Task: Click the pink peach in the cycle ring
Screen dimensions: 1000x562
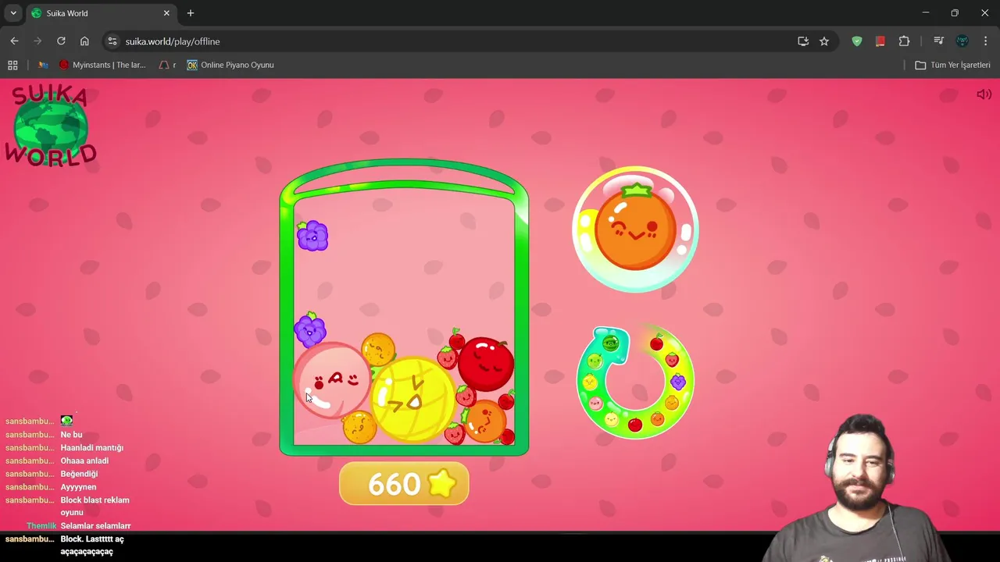Action: pyautogui.click(x=596, y=404)
